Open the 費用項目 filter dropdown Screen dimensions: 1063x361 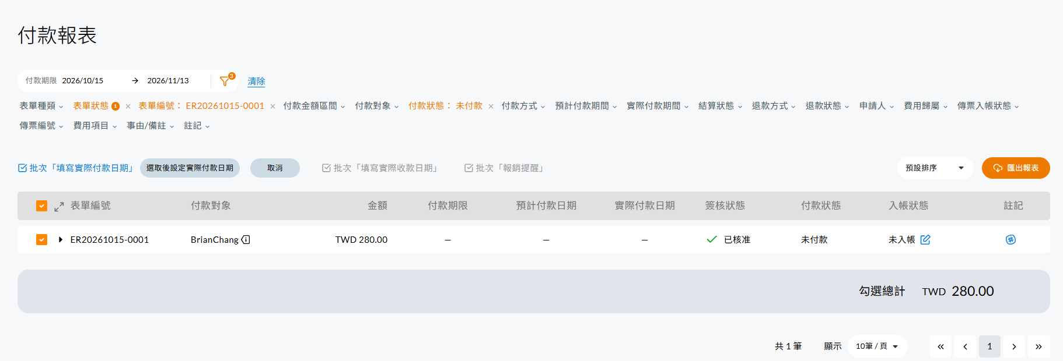point(95,126)
